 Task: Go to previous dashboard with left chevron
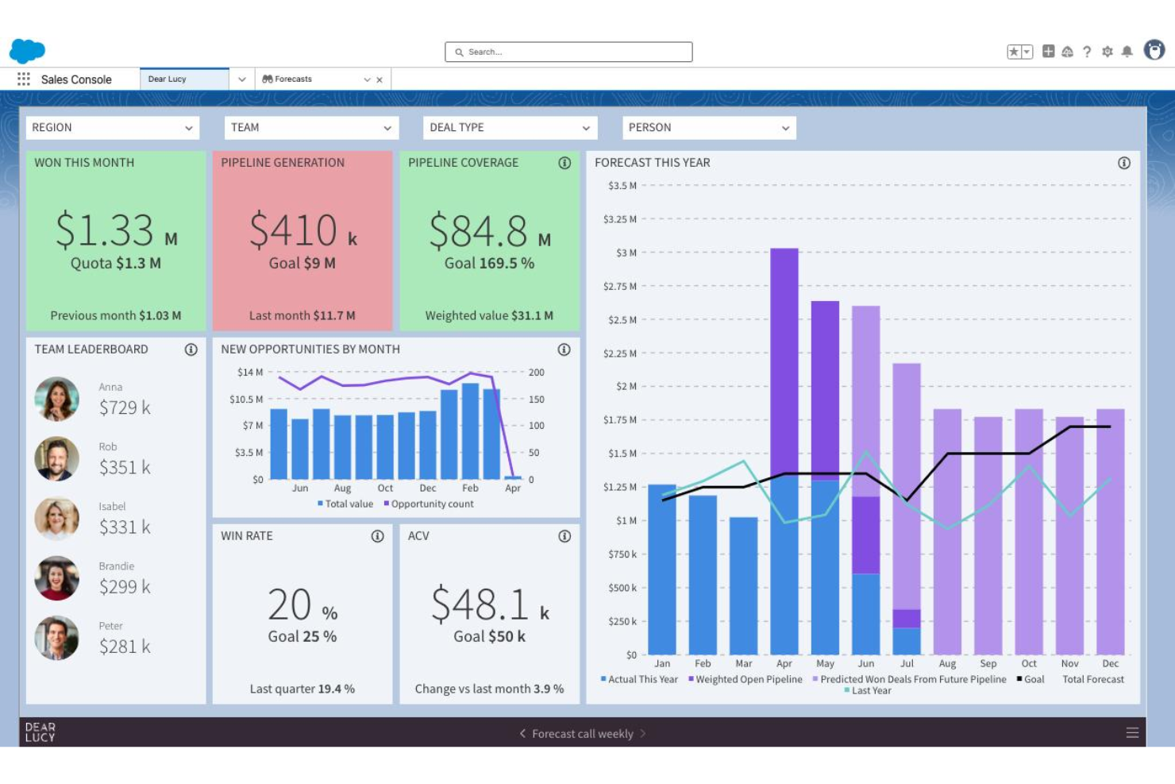click(x=522, y=733)
